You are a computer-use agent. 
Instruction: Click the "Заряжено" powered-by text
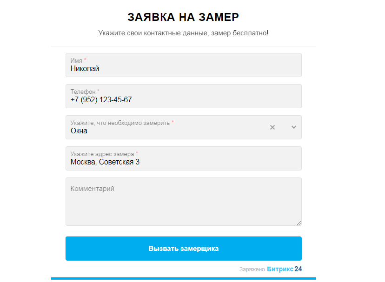tap(252, 269)
